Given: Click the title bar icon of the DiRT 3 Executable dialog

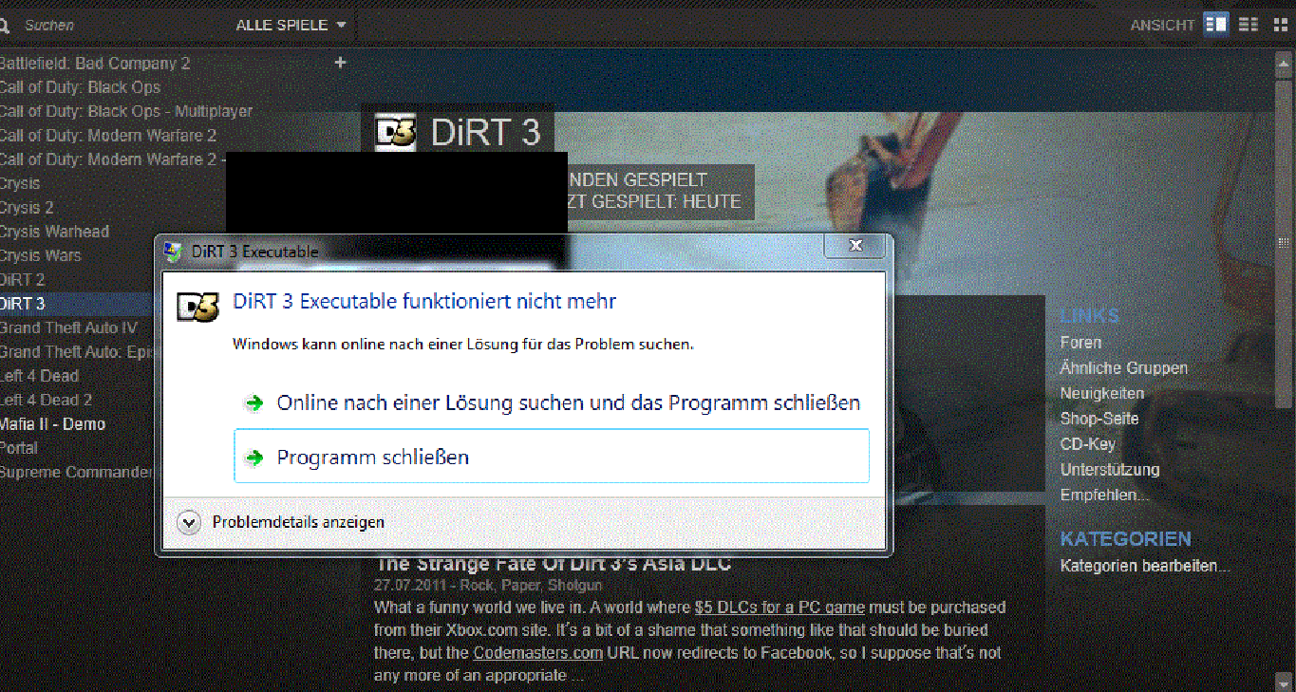Looking at the screenshot, I should coord(174,252).
